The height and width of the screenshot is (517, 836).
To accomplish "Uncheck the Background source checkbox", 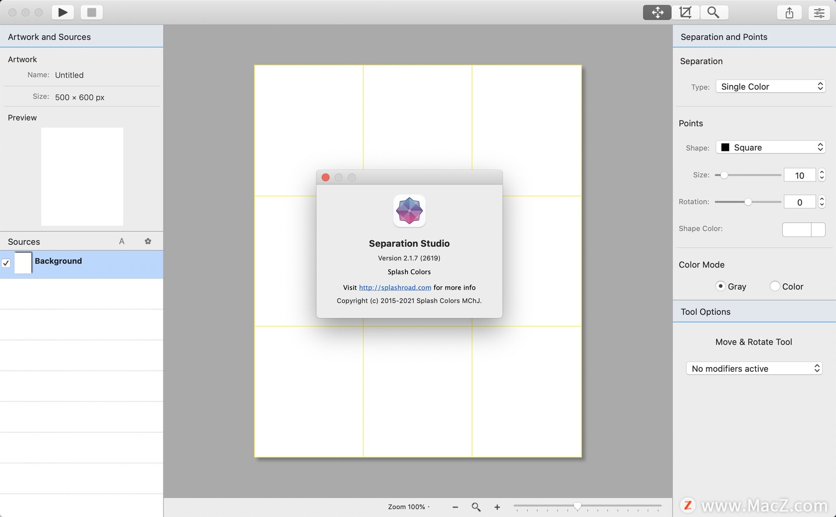I will (x=6, y=263).
